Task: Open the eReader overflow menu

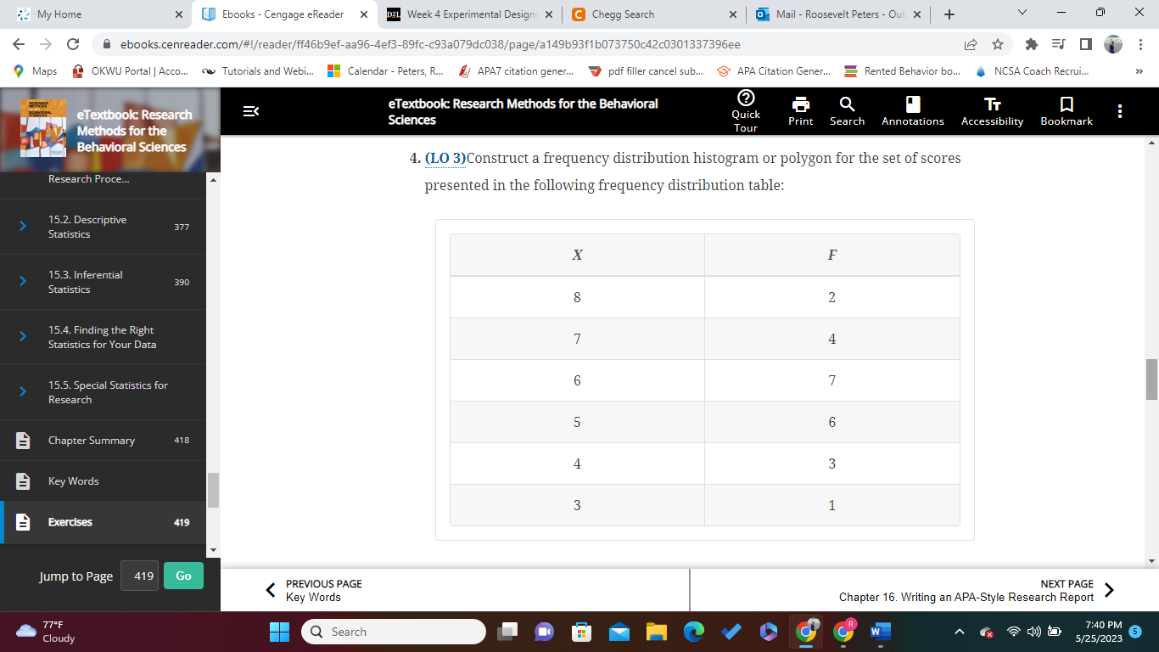Action: coord(1119,110)
